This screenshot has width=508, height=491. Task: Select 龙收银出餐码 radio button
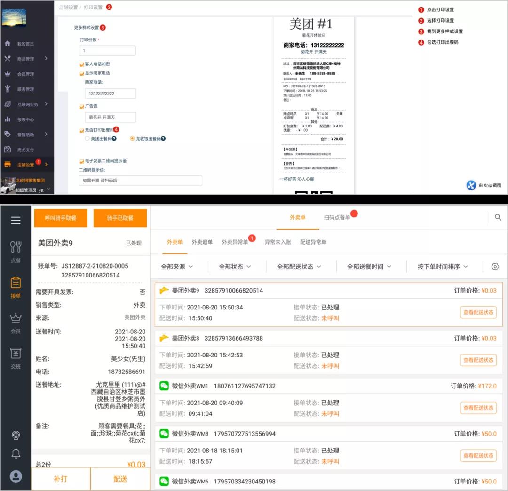click(x=132, y=139)
